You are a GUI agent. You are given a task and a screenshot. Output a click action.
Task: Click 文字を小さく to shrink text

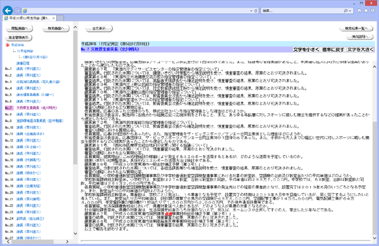[306, 49]
